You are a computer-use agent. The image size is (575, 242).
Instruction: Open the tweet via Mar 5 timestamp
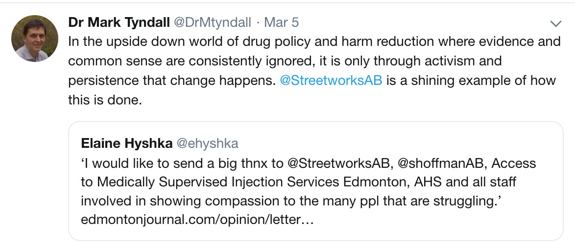point(281,22)
